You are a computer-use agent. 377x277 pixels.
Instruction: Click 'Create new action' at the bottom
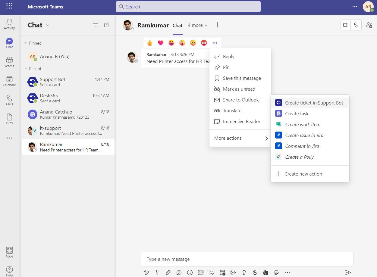[x=303, y=174]
